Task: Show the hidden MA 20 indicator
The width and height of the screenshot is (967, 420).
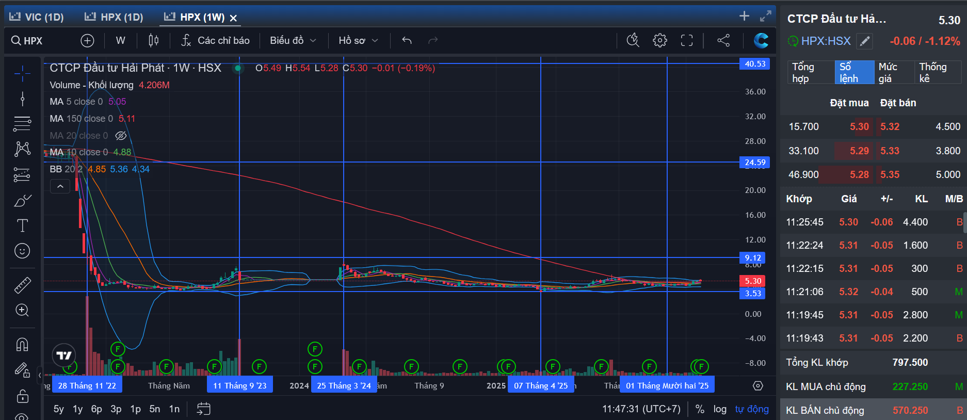Action: (x=121, y=136)
